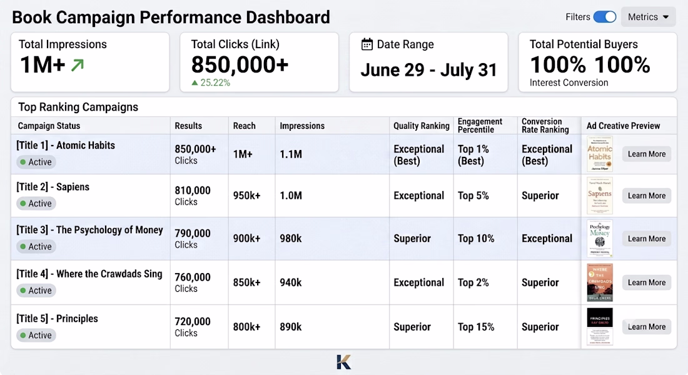This screenshot has width=688, height=375.
Task: Click the Quality Ranking column header
Action: (x=421, y=126)
